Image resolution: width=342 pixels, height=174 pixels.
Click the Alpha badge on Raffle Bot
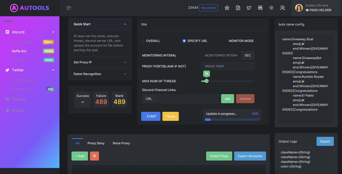point(48,51)
